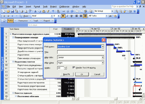The image size is (145, 104).
Task: Toggle Underline formatting button
Action: tap(71, 16)
